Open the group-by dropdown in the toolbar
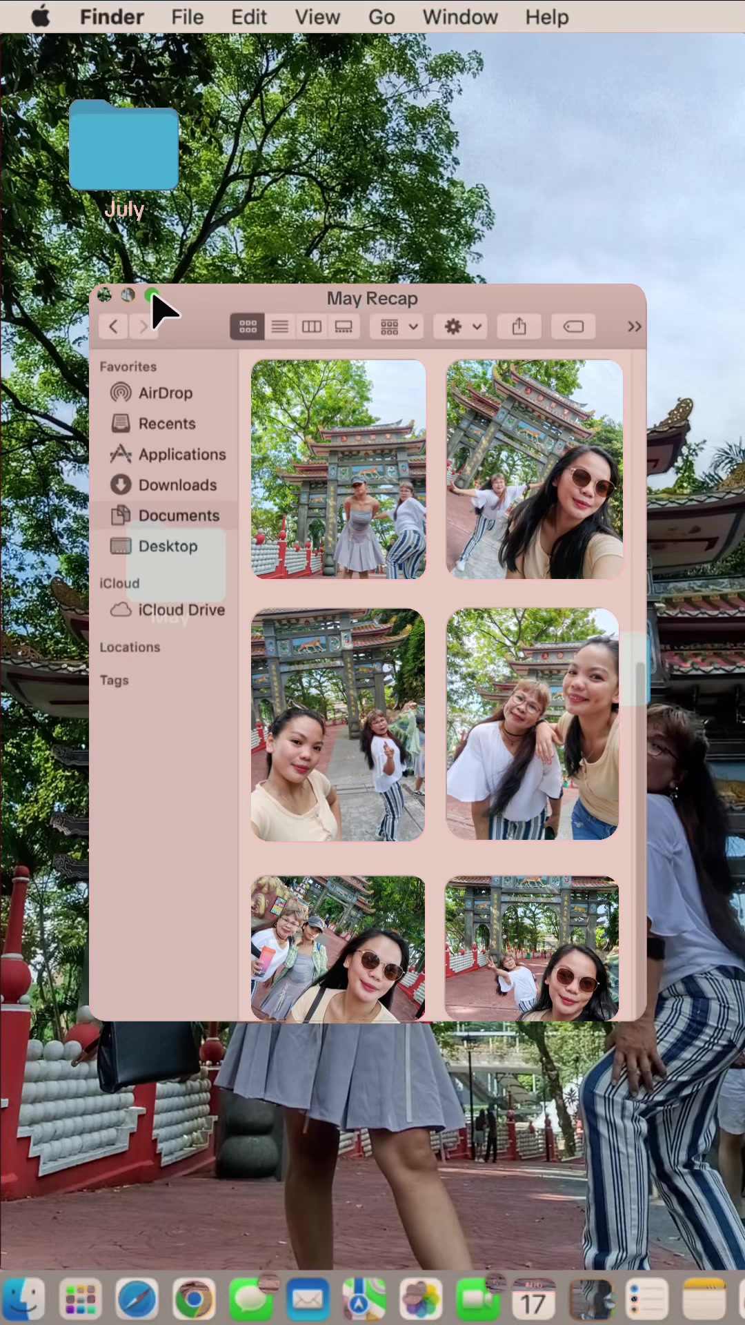This screenshot has height=1325, width=745. coord(397,326)
